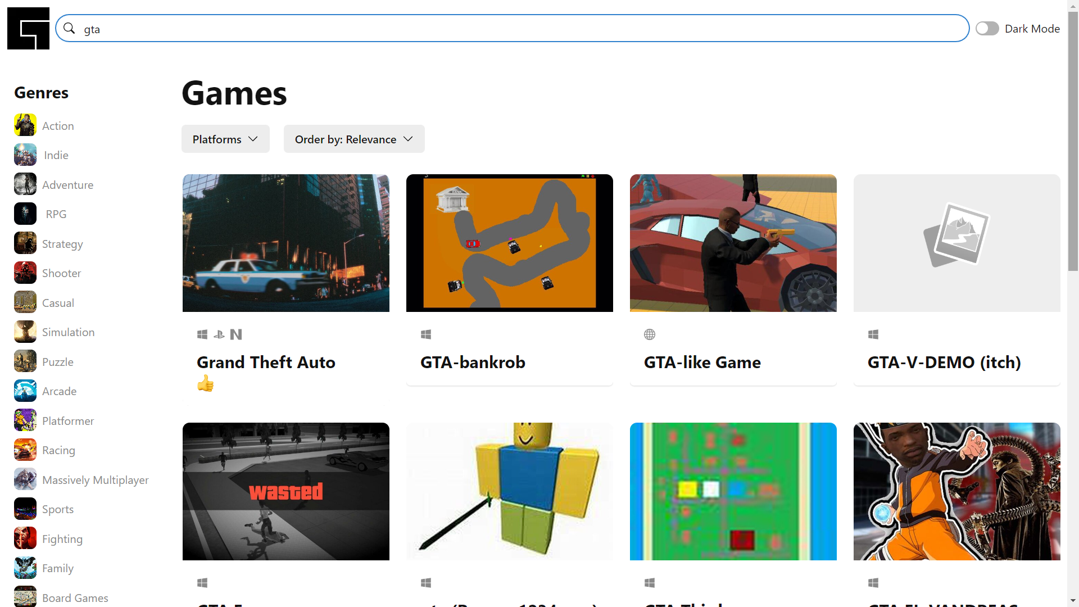Click the Shooter genre icon

click(x=25, y=273)
